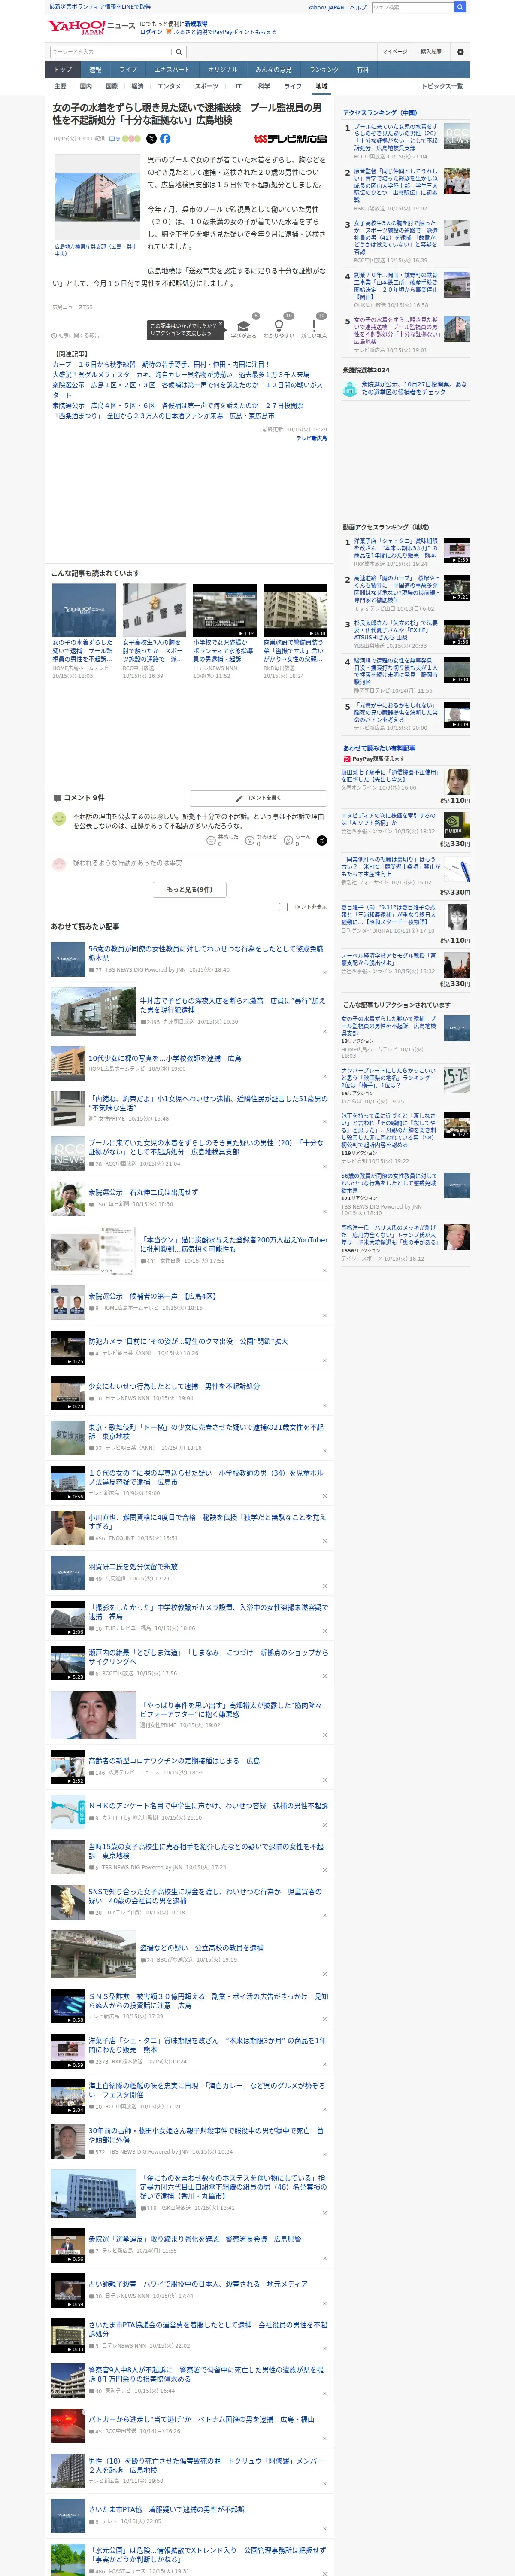Screen dimensions: 515x2576
Task: Open the トップ tab
Action: pos(63,70)
